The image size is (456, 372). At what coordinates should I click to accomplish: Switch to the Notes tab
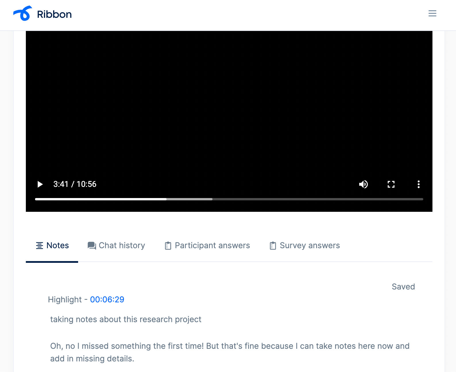pos(52,246)
